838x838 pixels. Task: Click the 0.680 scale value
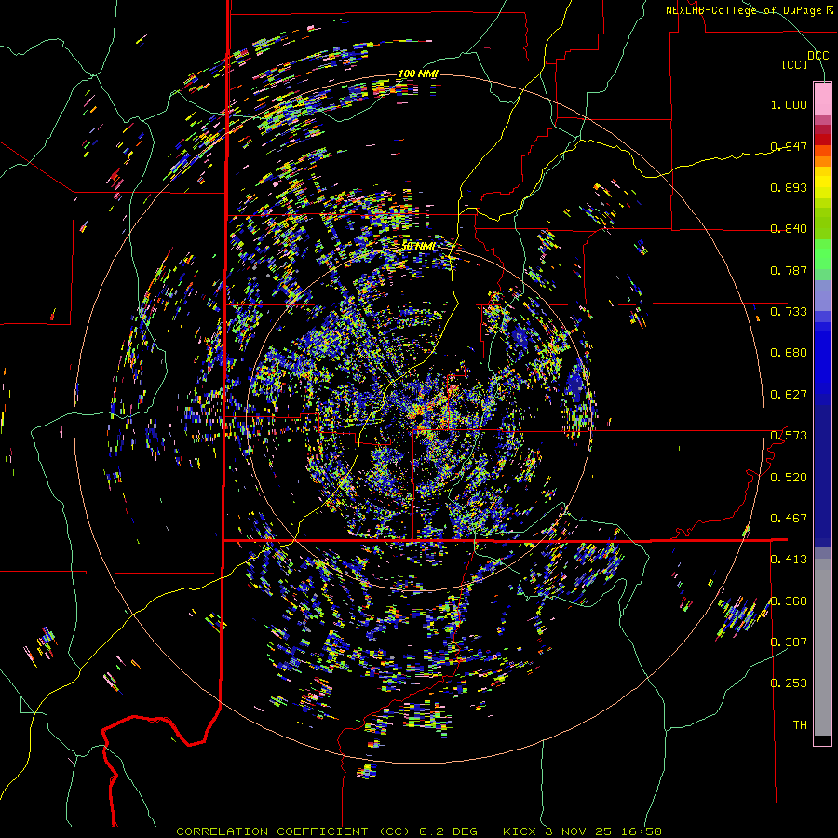[x=789, y=353]
